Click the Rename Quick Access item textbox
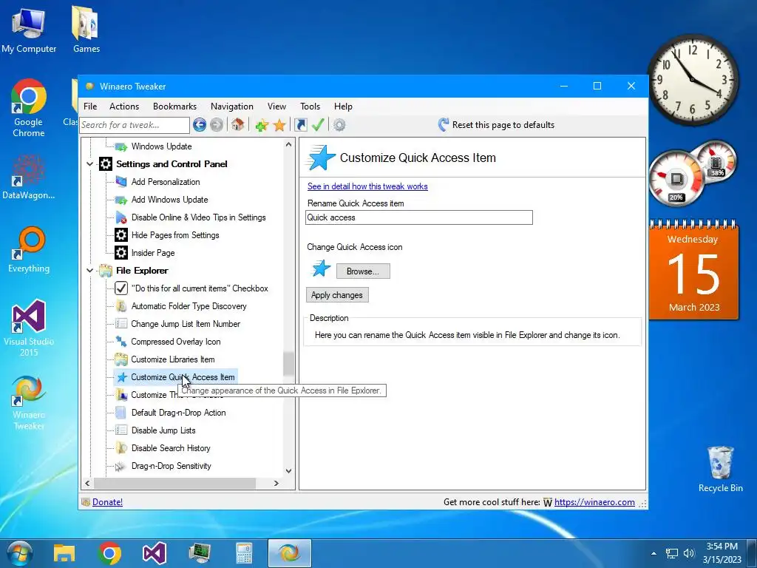Viewport: 757px width, 568px height. [419, 217]
